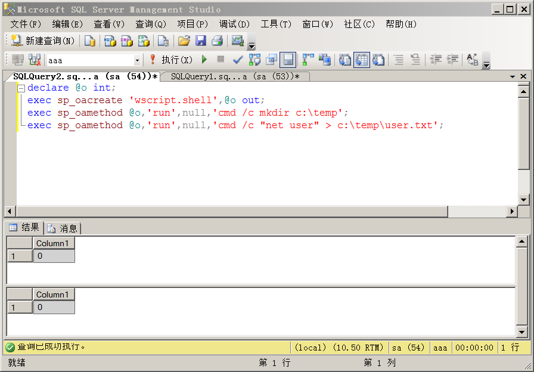Image resolution: width=534 pixels, height=372 pixels.
Task: Toggle Include Client Statistics icon
Action: [x=325, y=60]
